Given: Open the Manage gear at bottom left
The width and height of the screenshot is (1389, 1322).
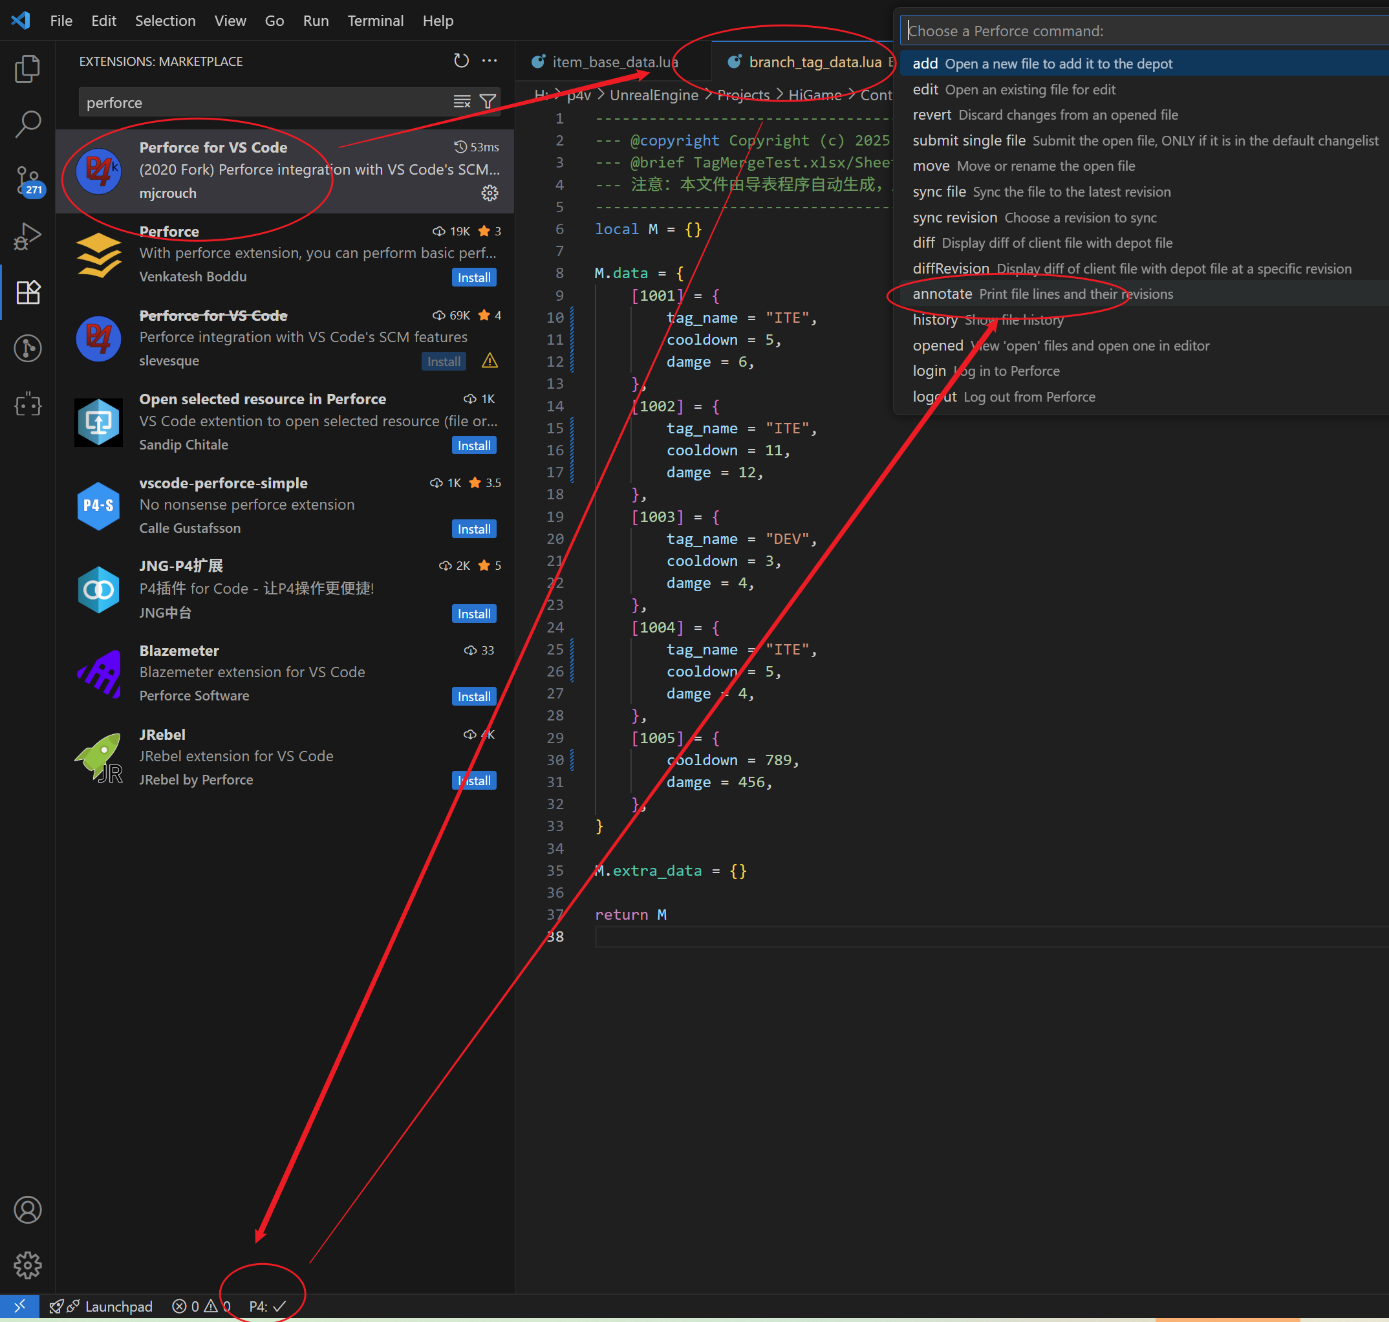Looking at the screenshot, I should click(x=28, y=1265).
